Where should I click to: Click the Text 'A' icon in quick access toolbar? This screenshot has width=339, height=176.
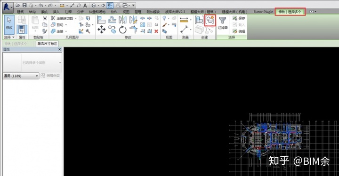[x=85, y=5]
